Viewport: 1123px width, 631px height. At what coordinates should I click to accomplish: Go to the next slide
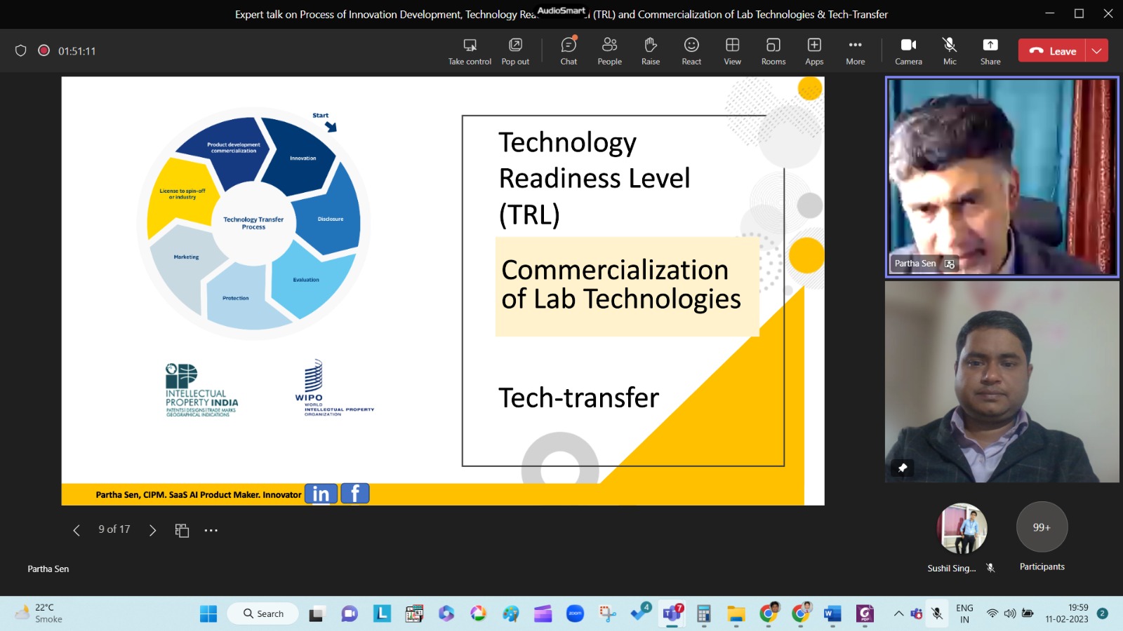(x=152, y=531)
